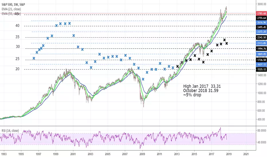Select the blue 2372.20 price label
The width and height of the screenshot is (267, 157).
click(x=261, y=32)
